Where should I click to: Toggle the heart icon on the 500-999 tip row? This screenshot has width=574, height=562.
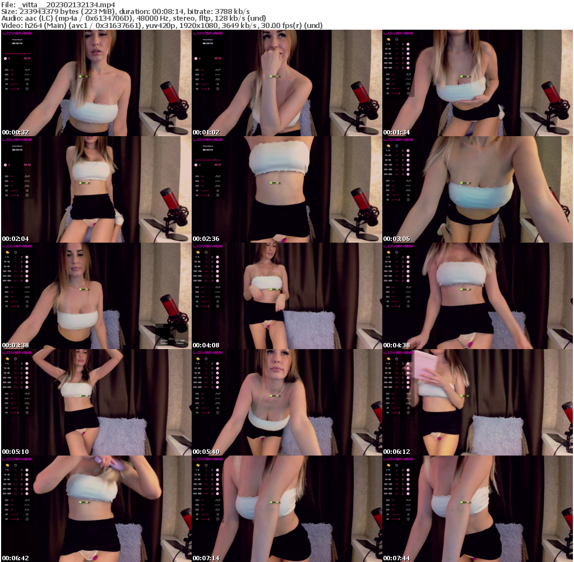[x=408, y=387]
